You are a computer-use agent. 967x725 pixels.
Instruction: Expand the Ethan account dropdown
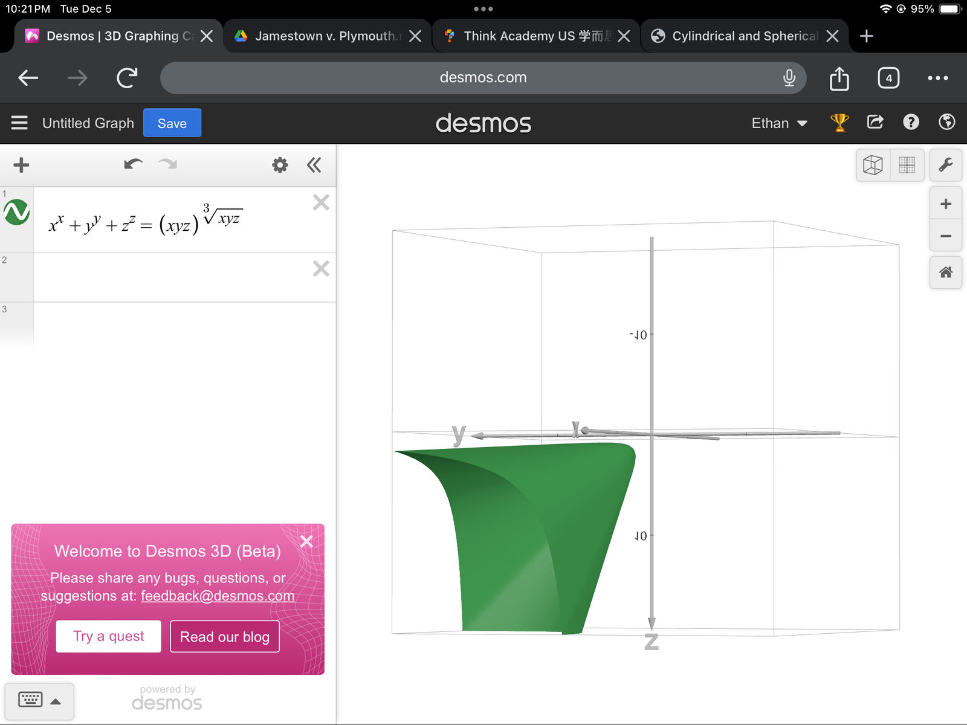[779, 123]
